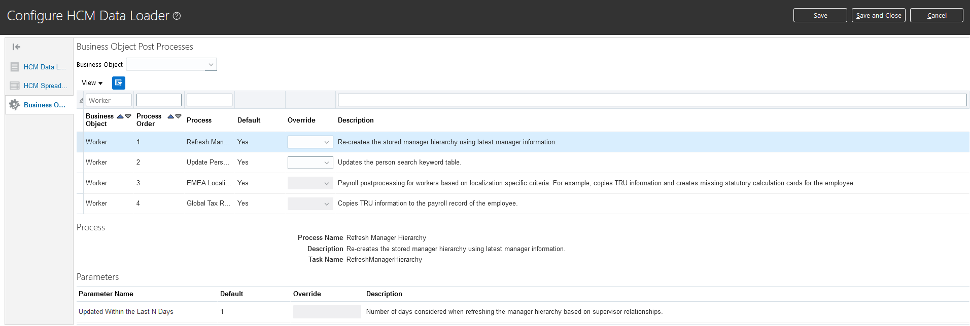Sort Process Order column ascending
This screenshot has width=970, height=326.
click(x=170, y=116)
